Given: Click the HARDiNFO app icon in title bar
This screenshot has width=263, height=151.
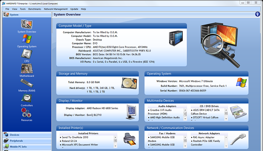Looking at the screenshot, I should click(4, 3).
